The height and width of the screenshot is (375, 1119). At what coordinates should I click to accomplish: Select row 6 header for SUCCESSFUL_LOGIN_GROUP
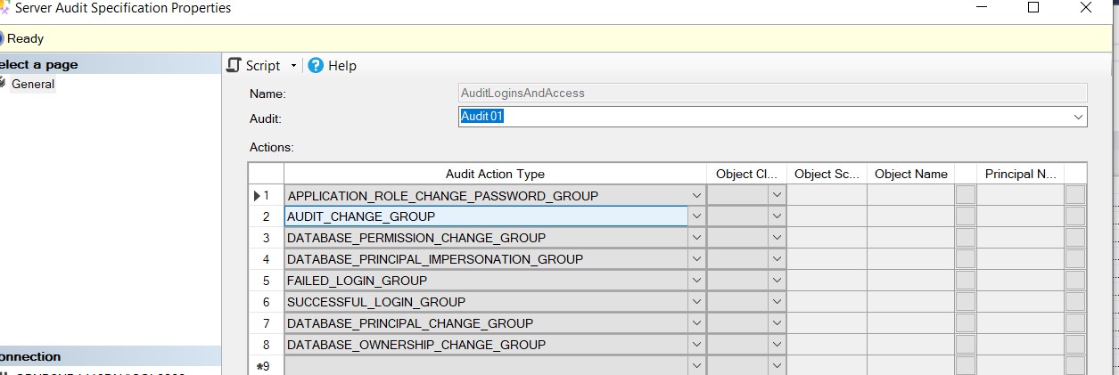(x=266, y=302)
